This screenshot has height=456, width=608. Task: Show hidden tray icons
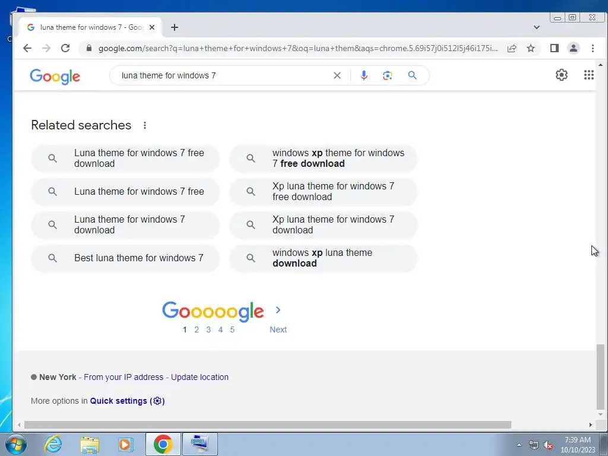(519, 445)
